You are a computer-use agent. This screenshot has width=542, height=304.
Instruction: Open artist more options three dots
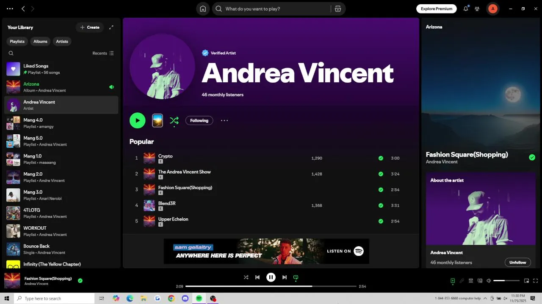coord(224,120)
